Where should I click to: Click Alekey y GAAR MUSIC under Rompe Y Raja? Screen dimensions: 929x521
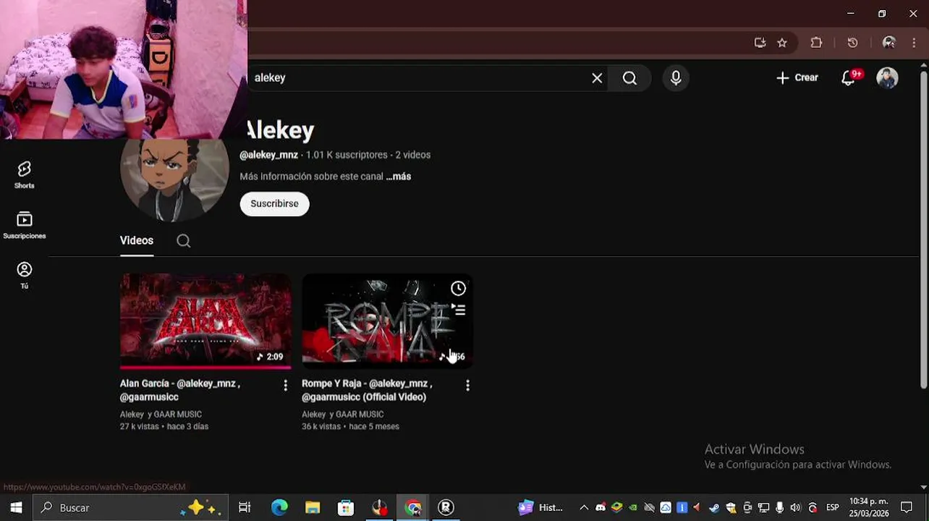pyautogui.click(x=343, y=415)
